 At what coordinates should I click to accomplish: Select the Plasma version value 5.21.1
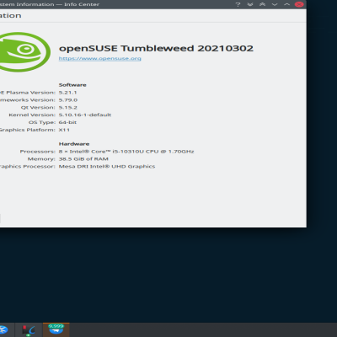(x=67, y=93)
